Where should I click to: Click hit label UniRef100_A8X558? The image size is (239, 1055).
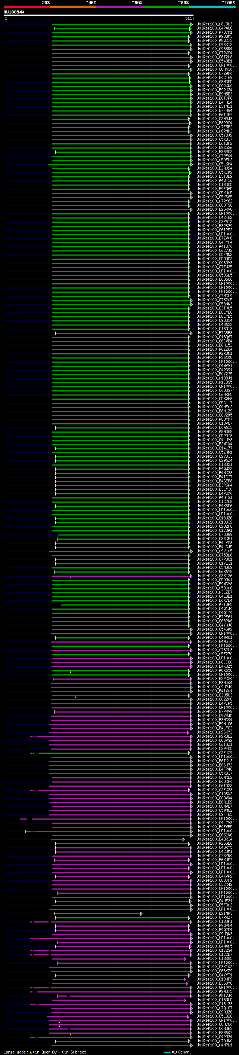(214, 670)
